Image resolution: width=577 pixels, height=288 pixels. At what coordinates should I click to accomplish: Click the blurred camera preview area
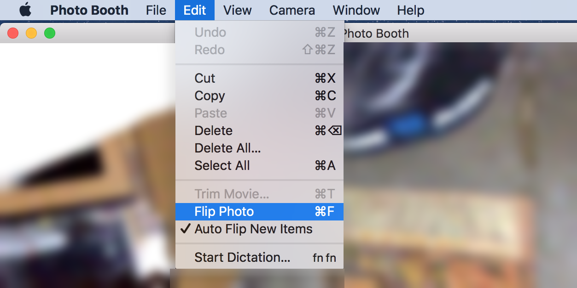[460, 165]
